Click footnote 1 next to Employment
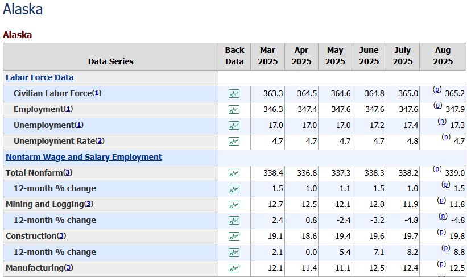 68,109
